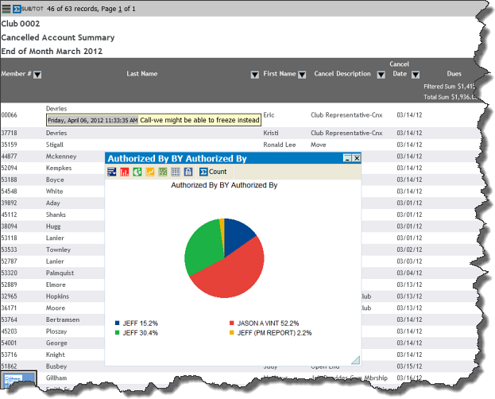Click the Cancel Description column header
Screen dimensions: 495x399
click(342, 74)
